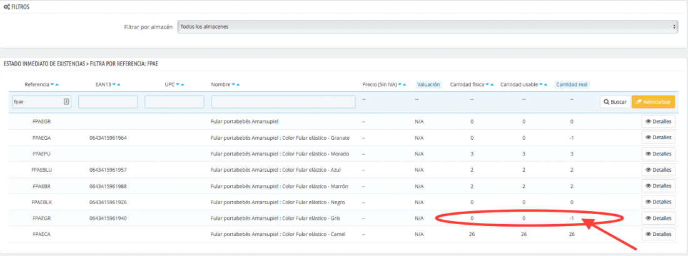Click the Buscar search button
The width and height of the screenshot is (688, 256).
tap(615, 102)
